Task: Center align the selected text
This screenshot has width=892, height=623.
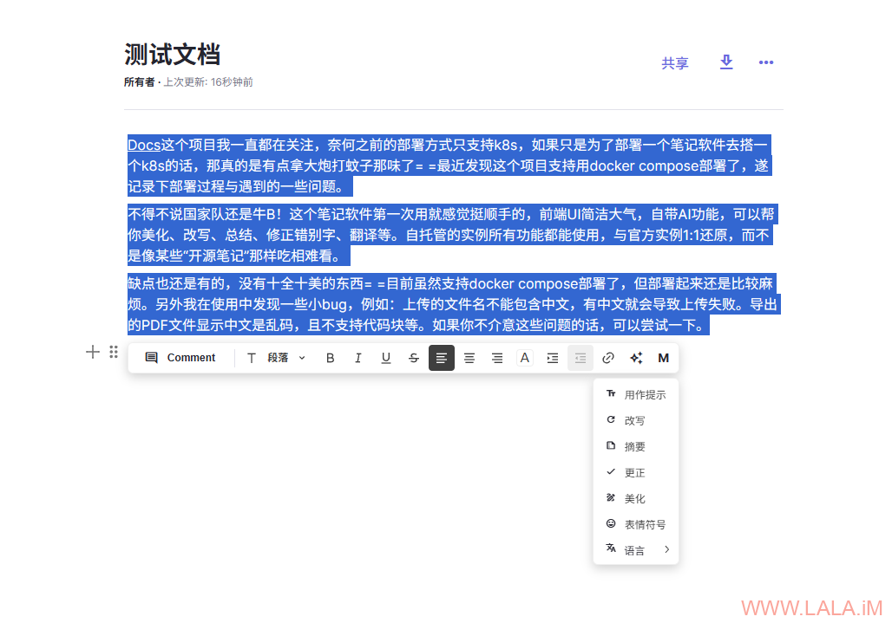Action: point(469,358)
